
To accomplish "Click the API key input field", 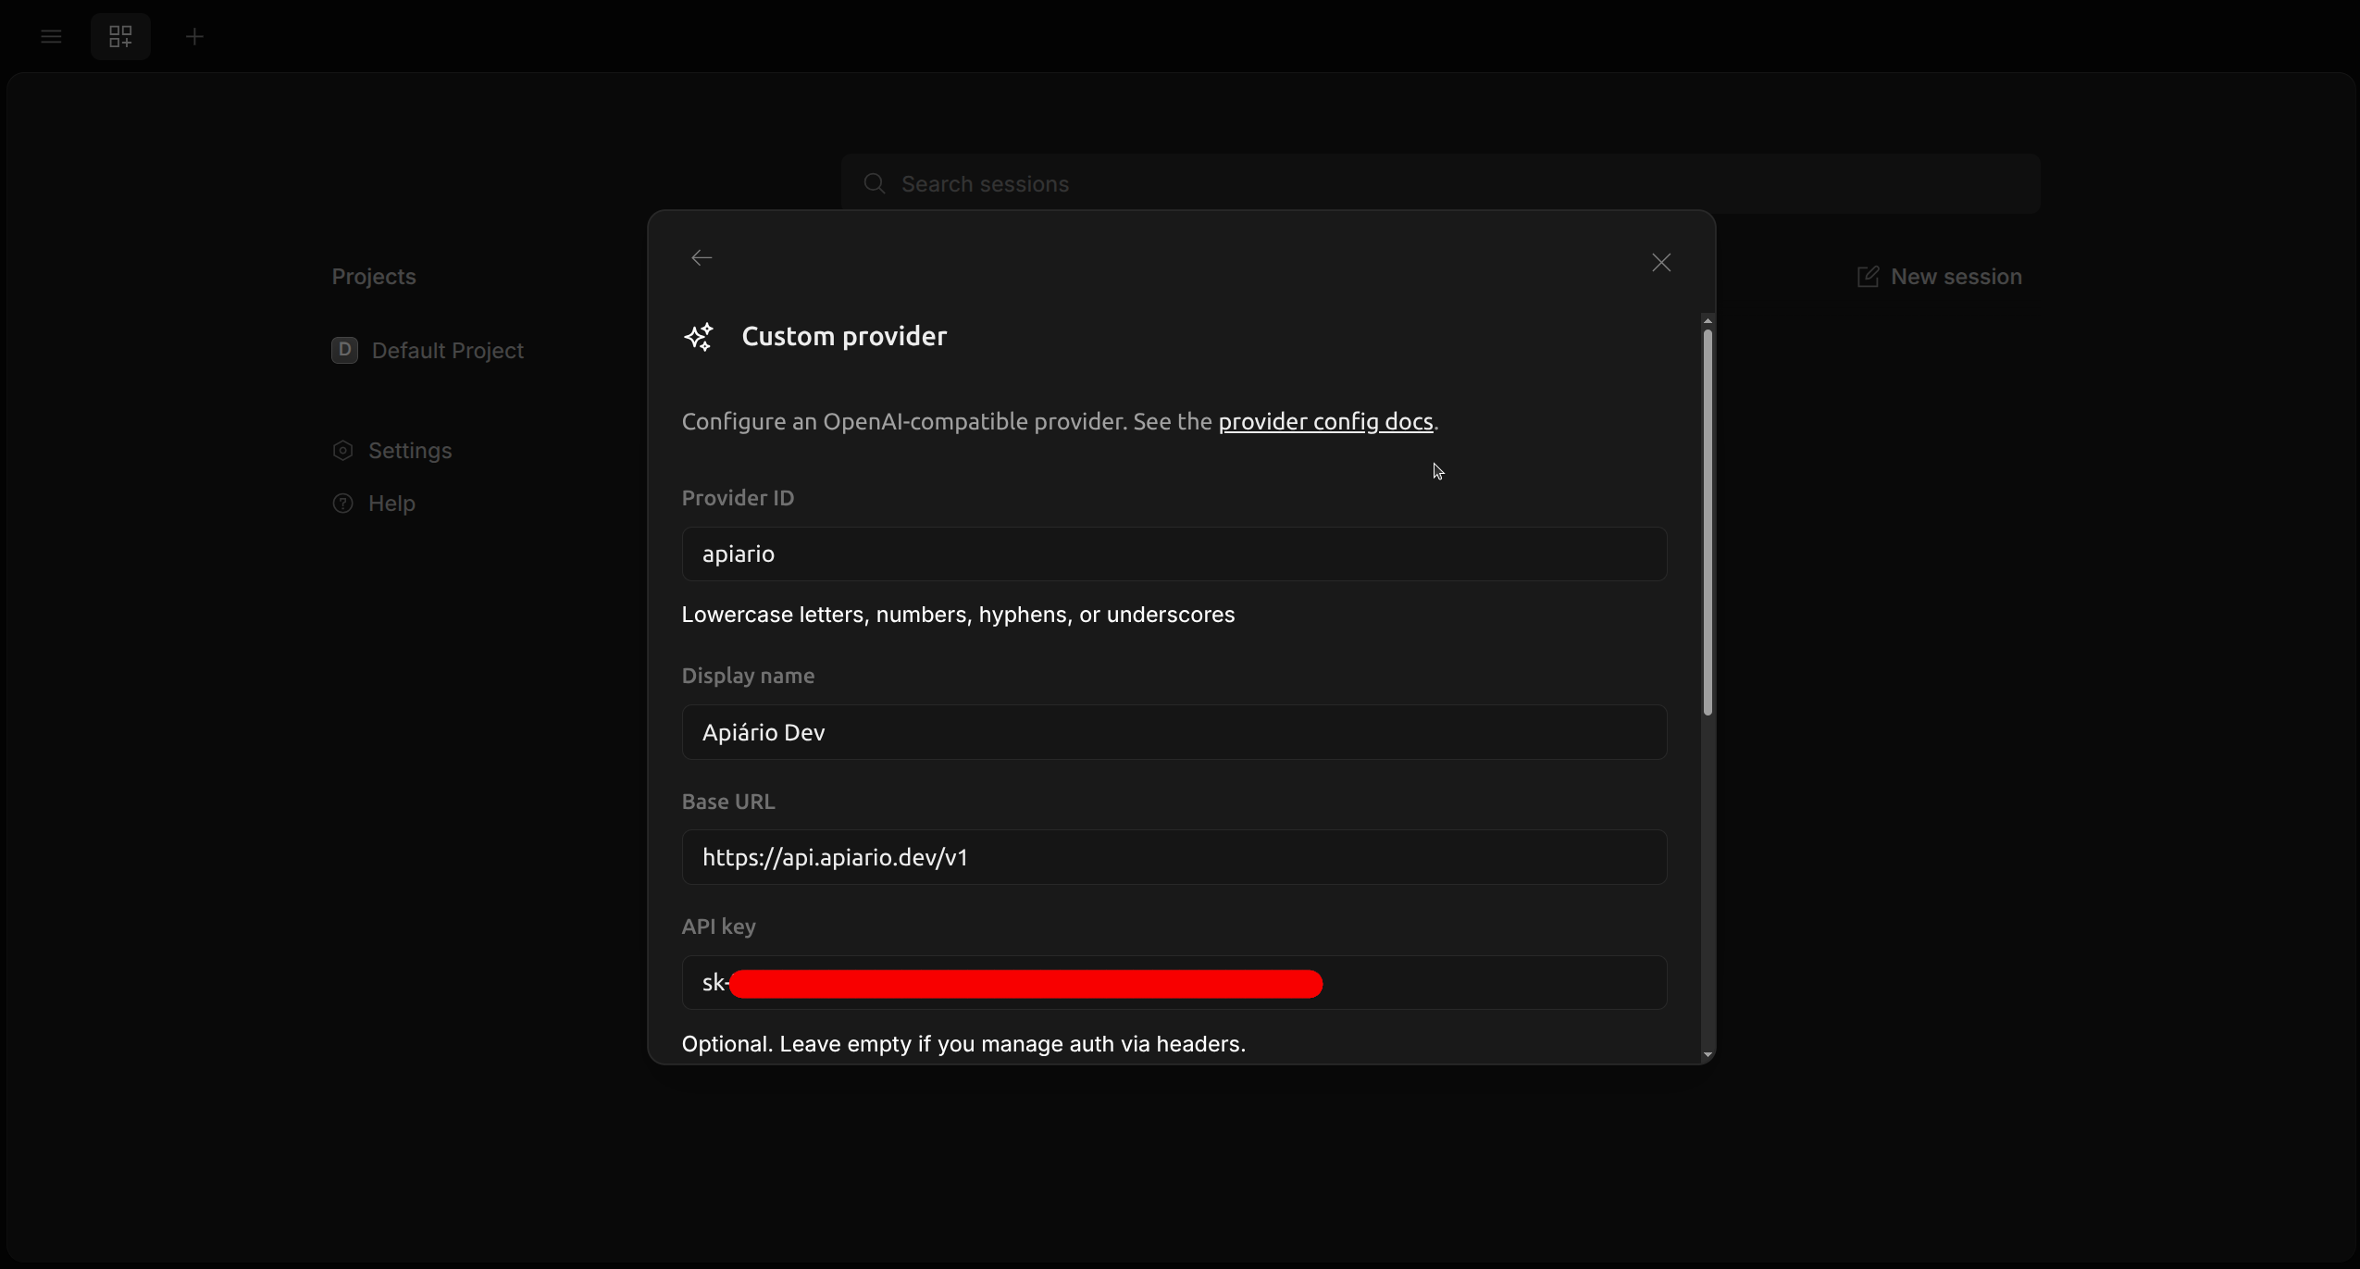I will click(x=1174, y=982).
